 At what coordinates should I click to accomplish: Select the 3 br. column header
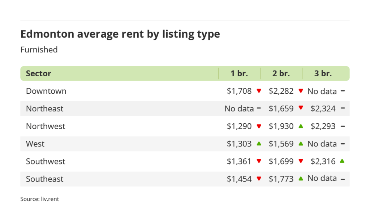pyautogui.click(x=323, y=73)
